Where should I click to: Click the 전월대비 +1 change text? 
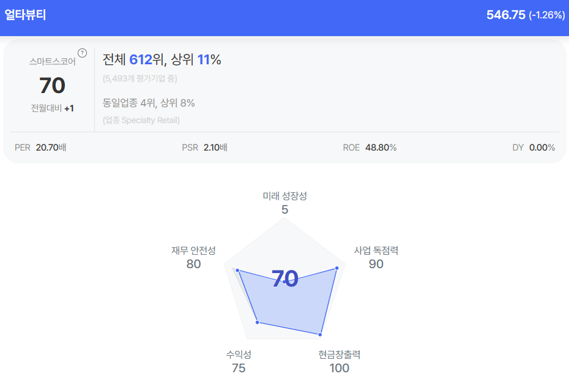[x=53, y=108]
